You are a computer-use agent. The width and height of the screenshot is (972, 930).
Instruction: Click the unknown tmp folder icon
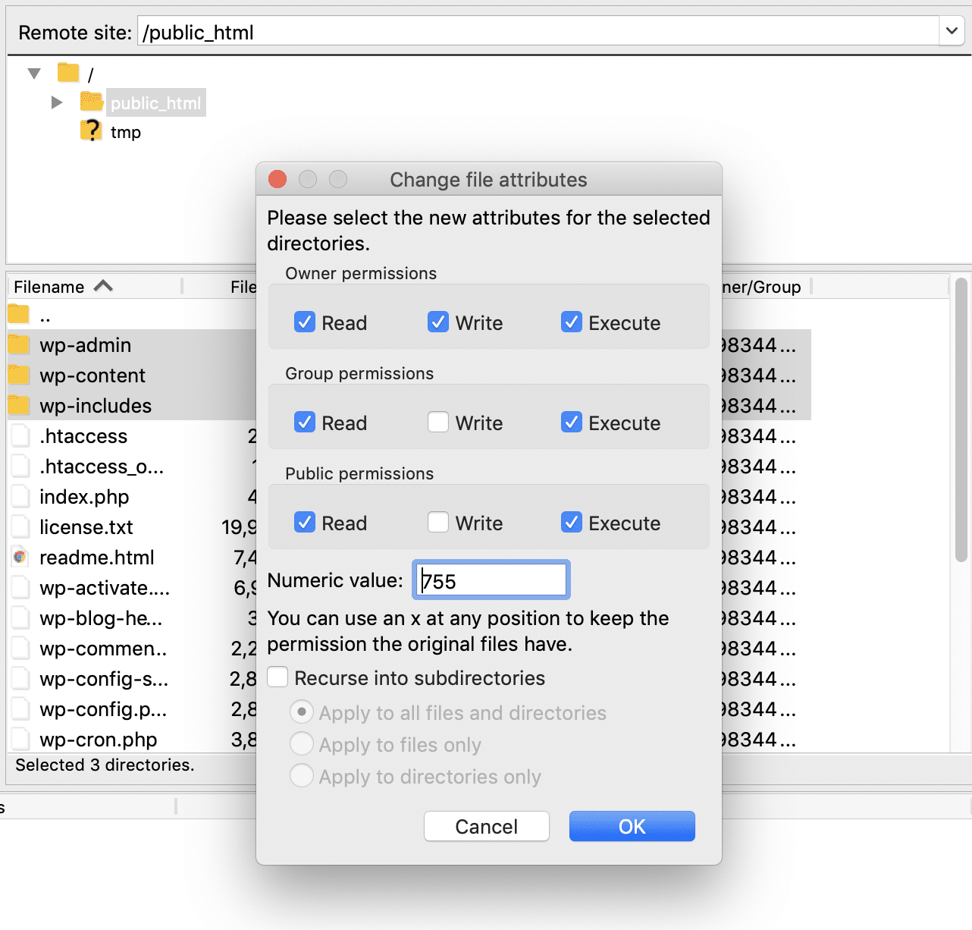90,130
